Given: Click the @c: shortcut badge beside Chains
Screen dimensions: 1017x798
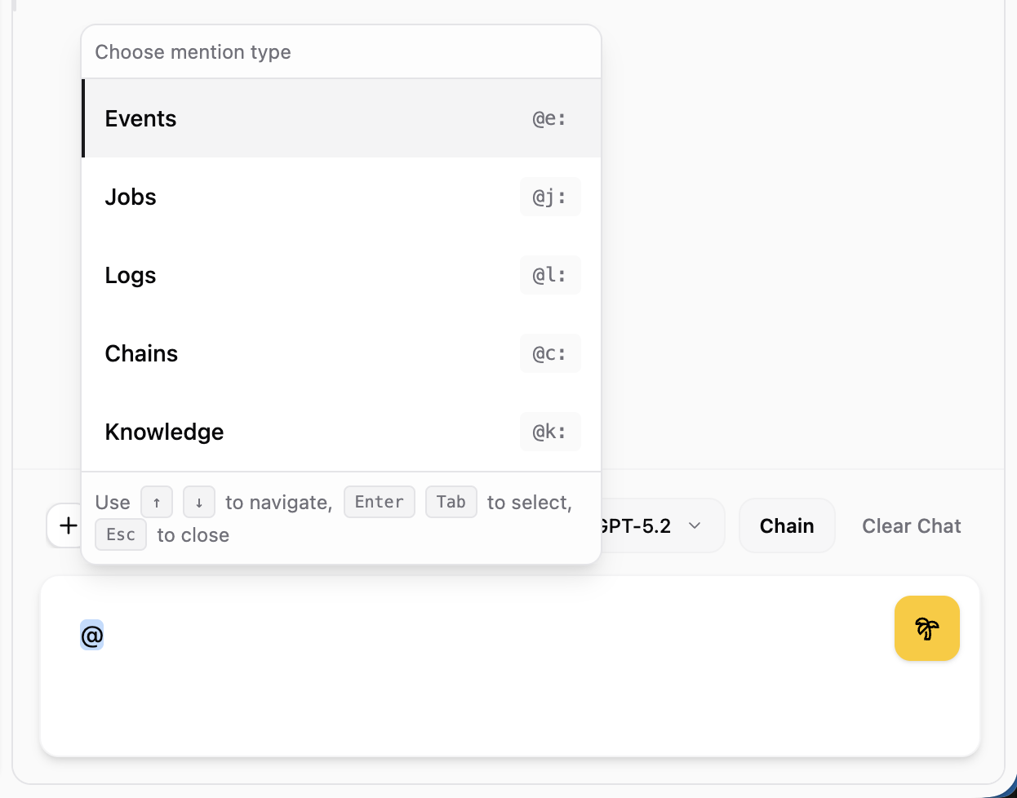Looking at the screenshot, I should pos(549,353).
